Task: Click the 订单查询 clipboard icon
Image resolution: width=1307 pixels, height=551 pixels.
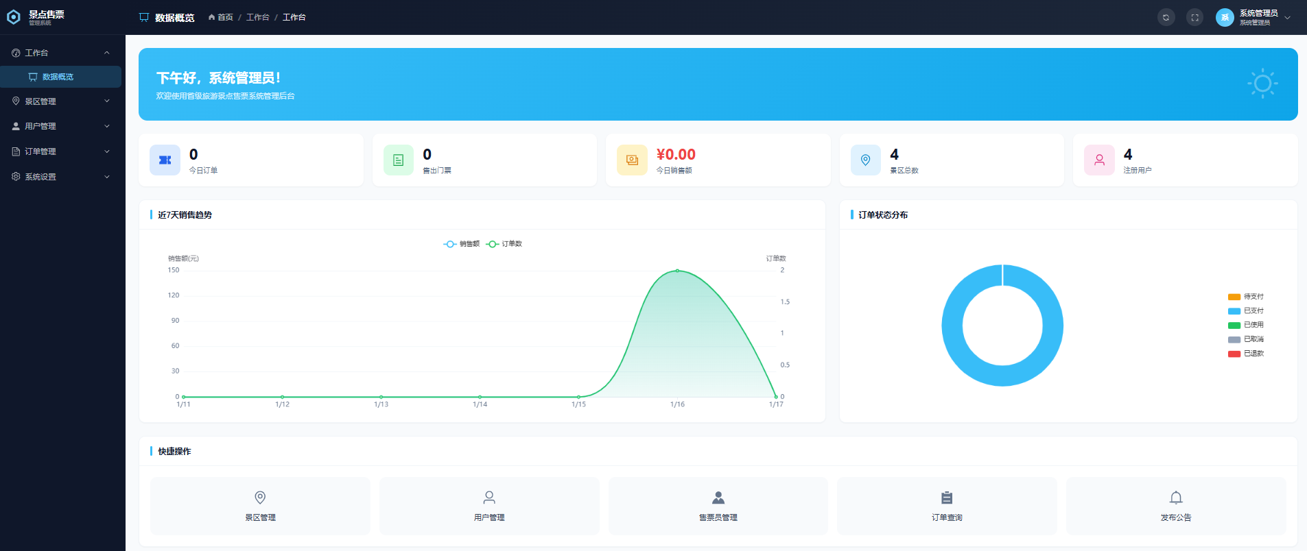Action: click(x=947, y=498)
